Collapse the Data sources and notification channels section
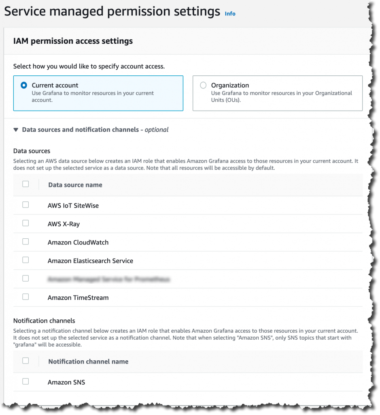The image size is (380, 415). click(15, 130)
